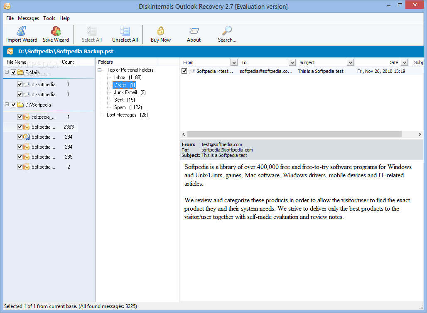Toggle checkbox of first d:\softpedia entry

20,84
